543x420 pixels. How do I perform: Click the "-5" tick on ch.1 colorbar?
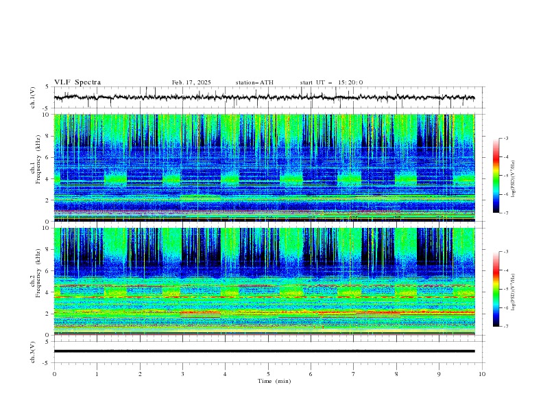tap(505, 176)
